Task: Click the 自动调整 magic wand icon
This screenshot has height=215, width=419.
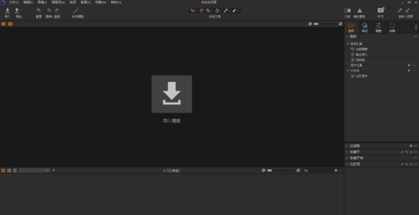Action: coord(76,11)
